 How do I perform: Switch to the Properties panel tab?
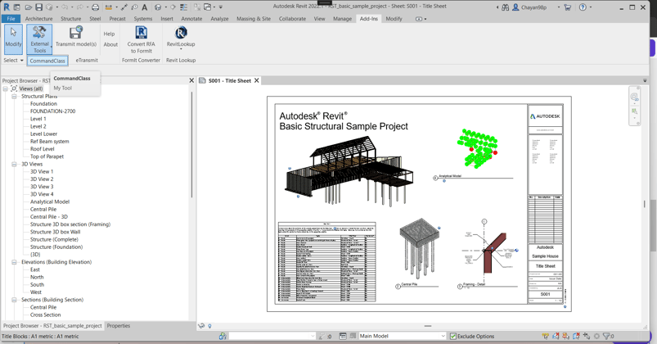coord(119,325)
